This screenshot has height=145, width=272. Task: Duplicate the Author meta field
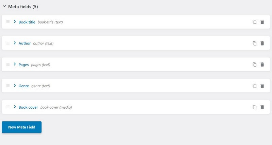254,43
